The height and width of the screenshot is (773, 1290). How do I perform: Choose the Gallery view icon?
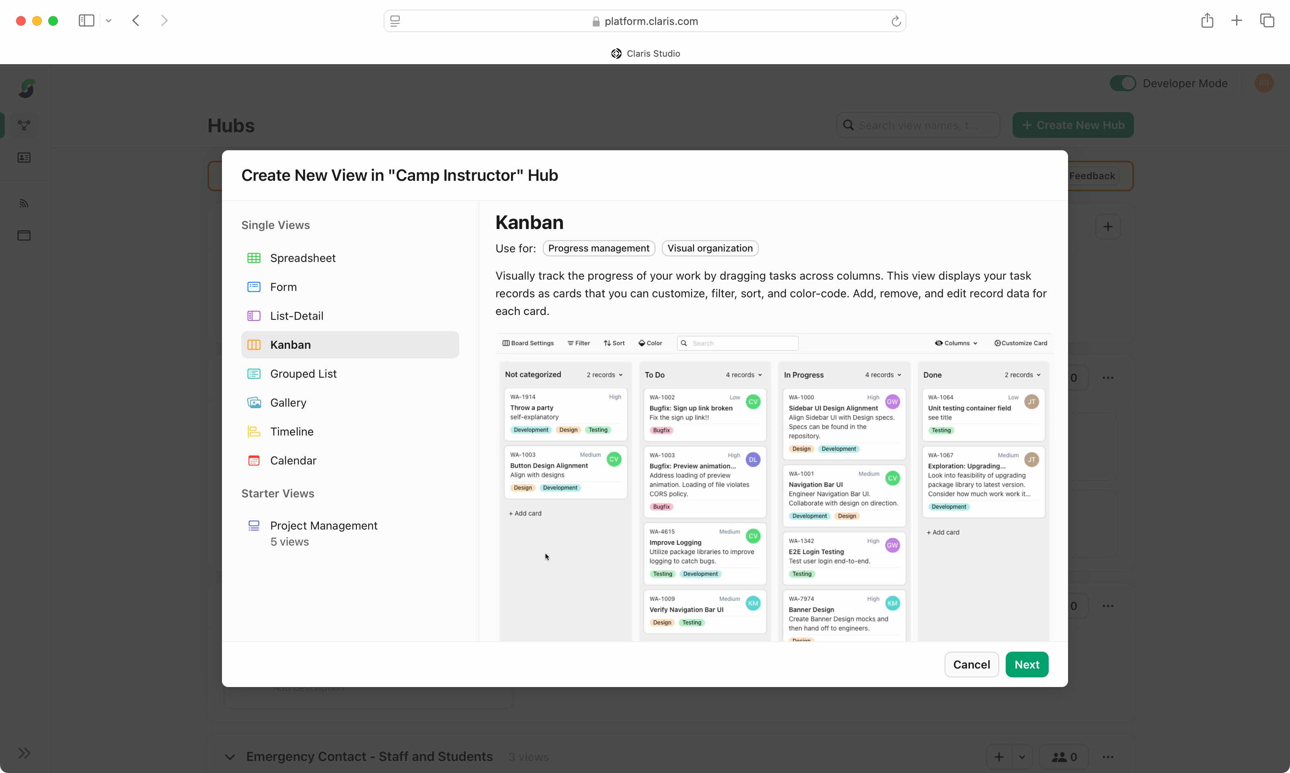254,403
